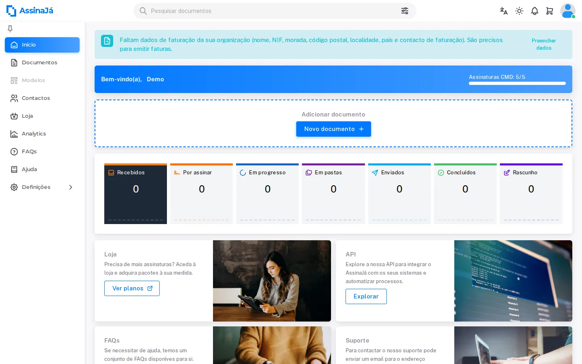The height and width of the screenshot is (364, 582).
Task: Click the Definições gear icon
Action: click(x=14, y=187)
